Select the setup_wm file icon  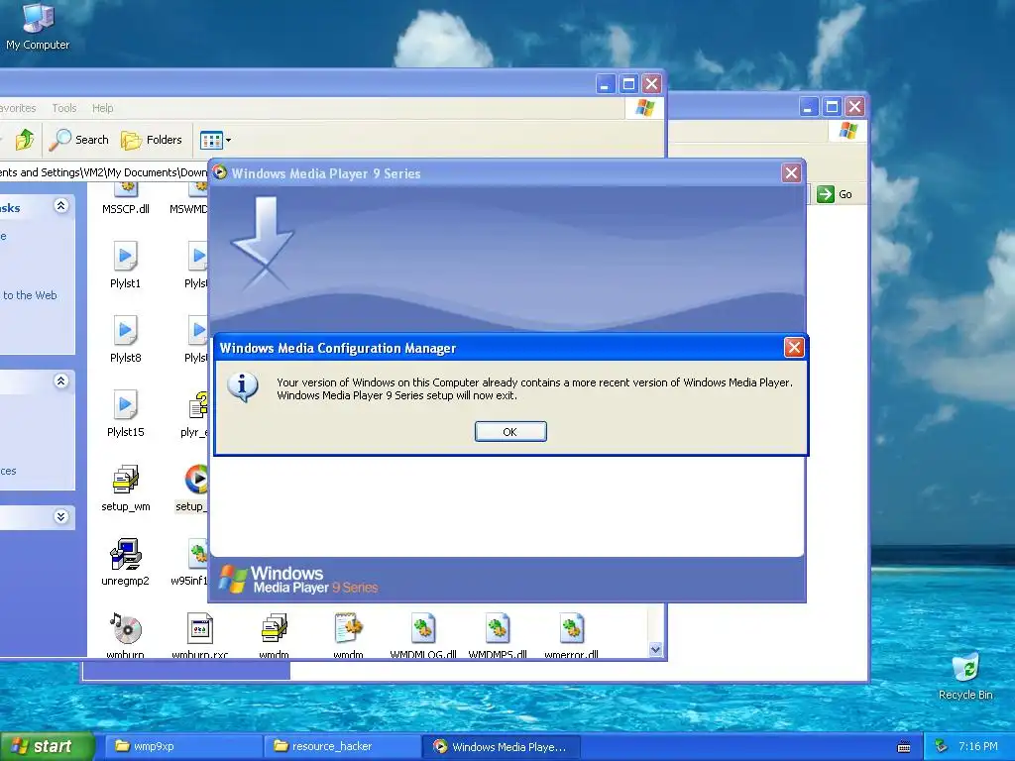coord(126,488)
